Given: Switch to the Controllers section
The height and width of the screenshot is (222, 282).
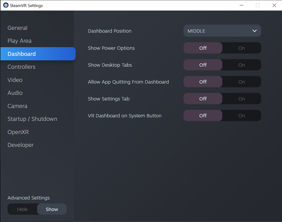Looking at the screenshot, I should pyautogui.click(x=21, y=67).
